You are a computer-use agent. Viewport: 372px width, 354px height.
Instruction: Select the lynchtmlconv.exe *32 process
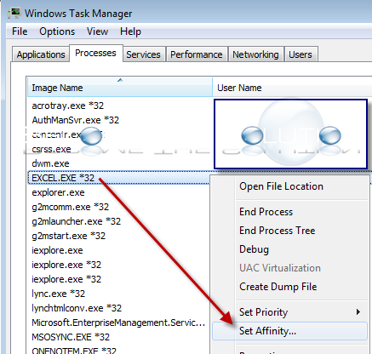coord(77,308)
